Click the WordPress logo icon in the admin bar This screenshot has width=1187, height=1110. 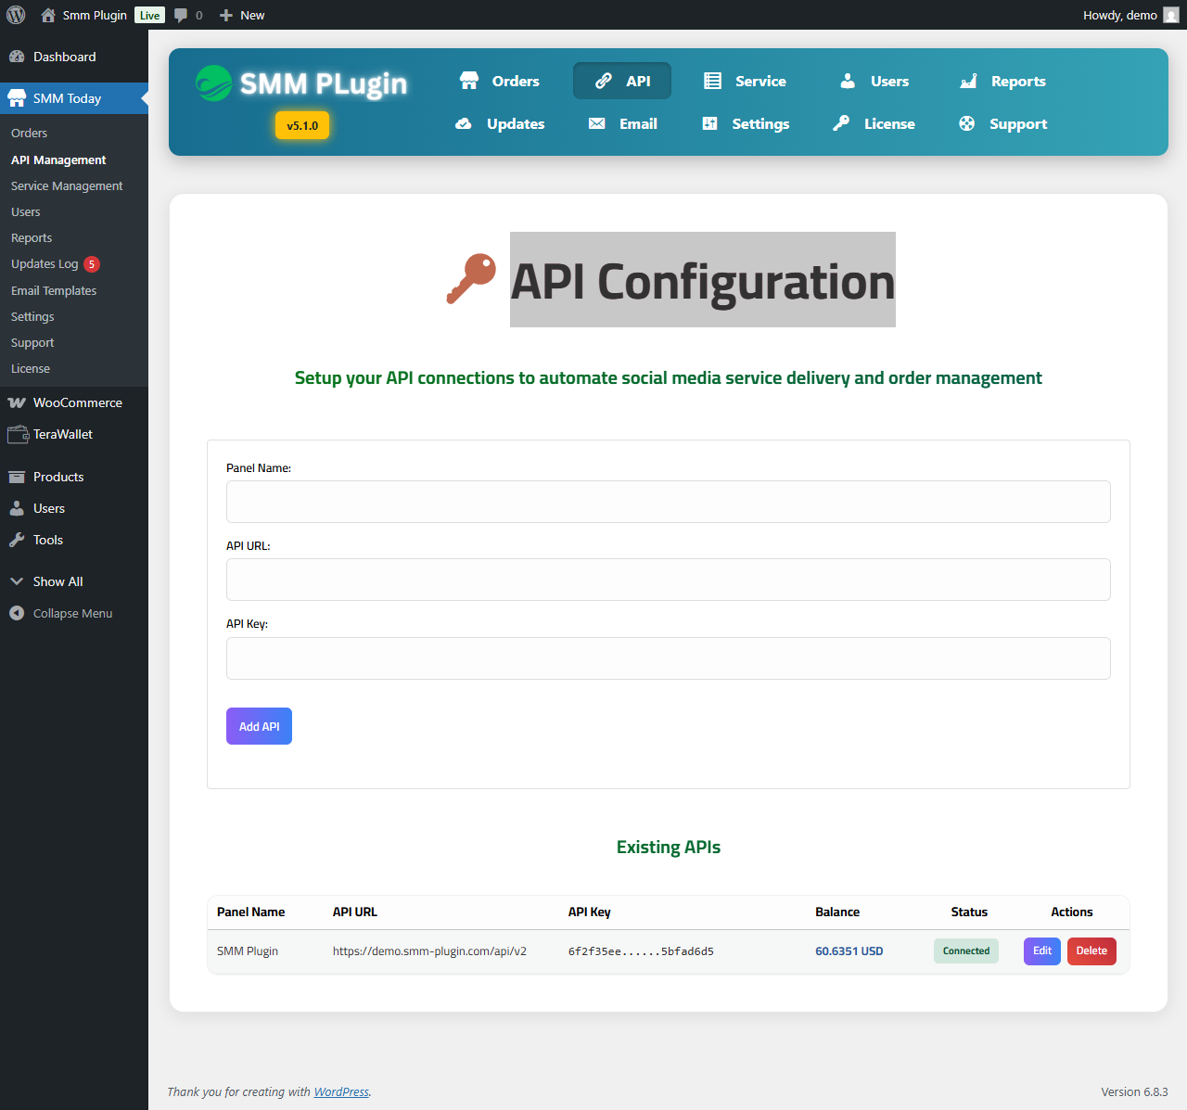(x=16, y=15)
